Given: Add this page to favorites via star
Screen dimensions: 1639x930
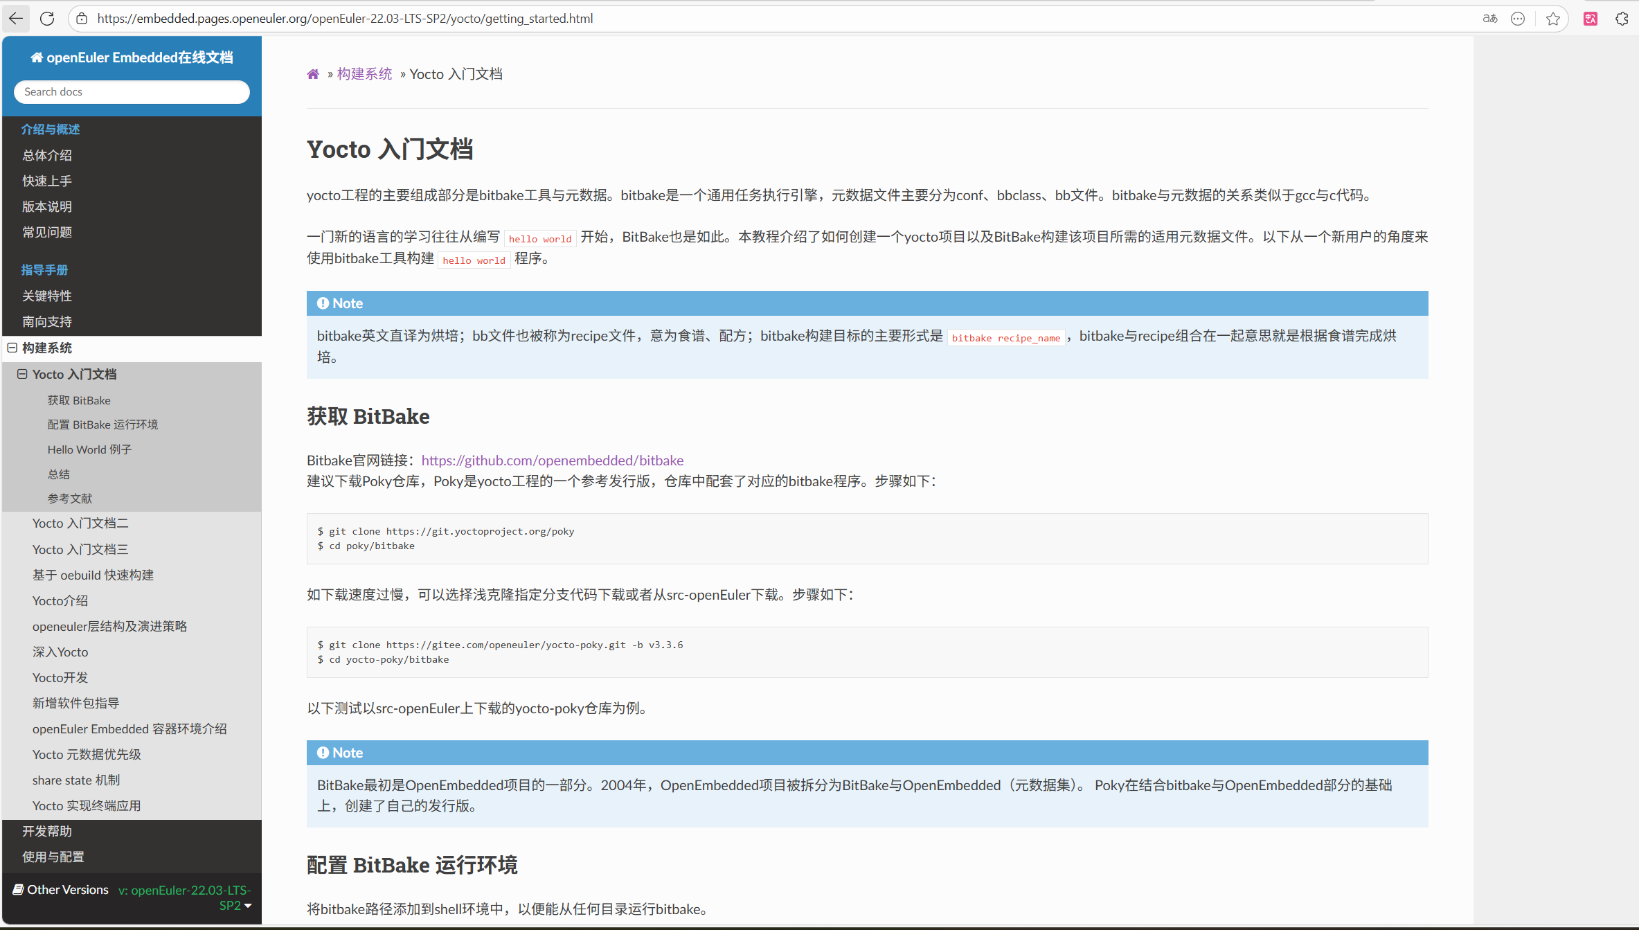Looking at the screenshot, I should [1552, 19].
